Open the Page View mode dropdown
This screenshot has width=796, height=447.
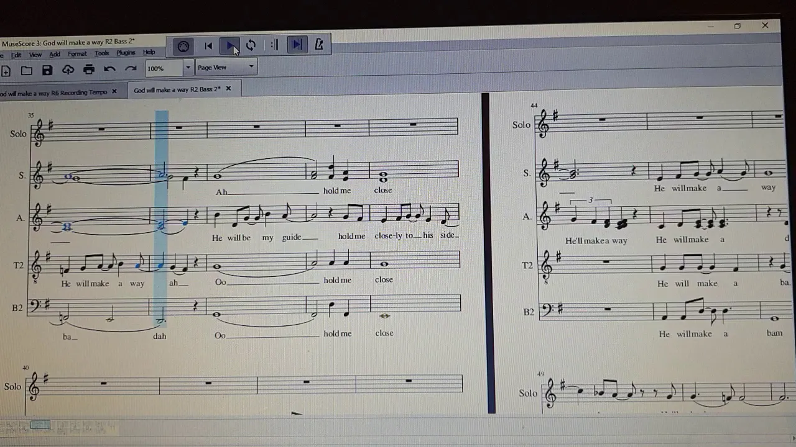pos(226,67)
